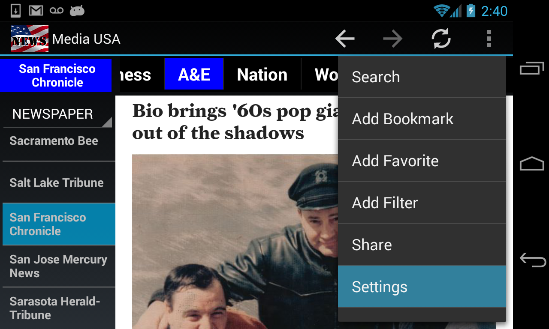The height and width of the screenshot is (329, 549).
Task: Tap the Android back button
Action: [532, 260]
